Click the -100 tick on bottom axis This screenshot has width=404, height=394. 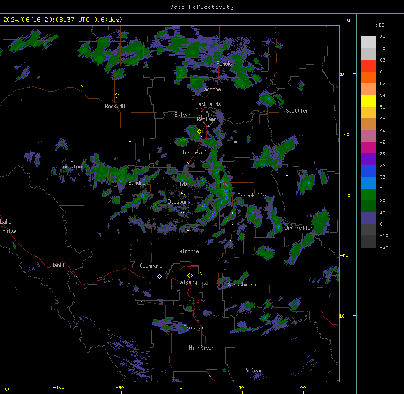pyautogui.click(x=59, y=387)
